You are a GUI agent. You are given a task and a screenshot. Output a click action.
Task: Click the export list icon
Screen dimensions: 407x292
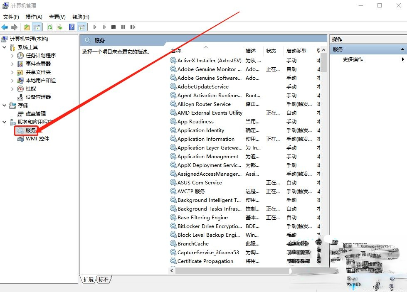point(59,27)
